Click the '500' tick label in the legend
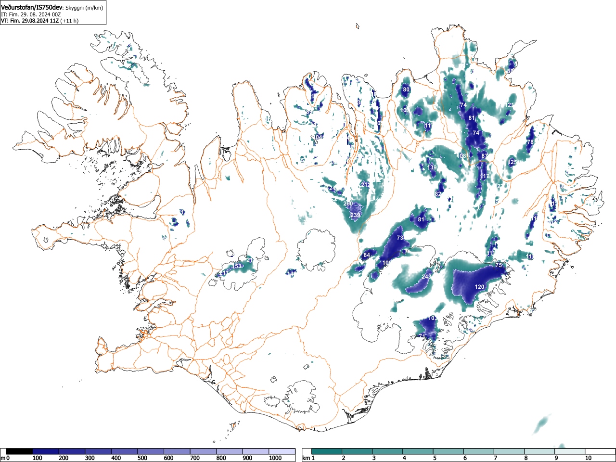616x462 pixels. (142, 458)
